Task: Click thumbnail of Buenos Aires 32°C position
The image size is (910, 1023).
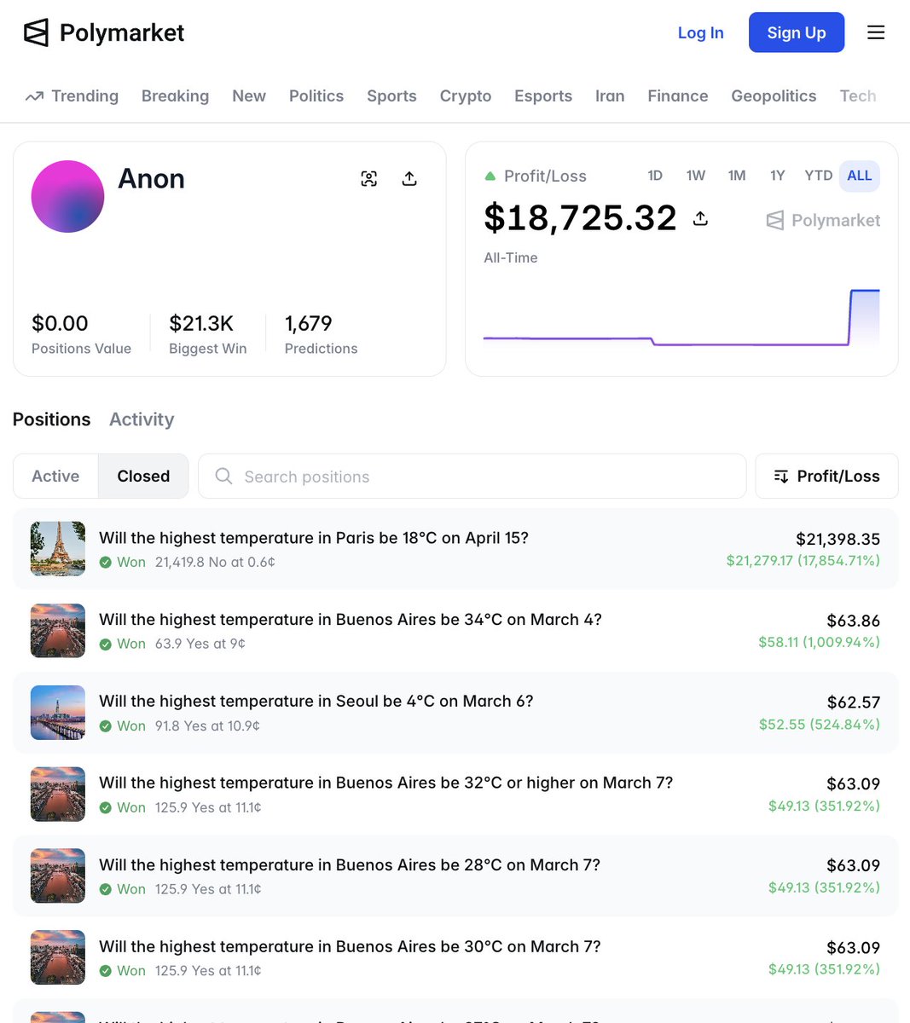Action: (x=58, y=795)
